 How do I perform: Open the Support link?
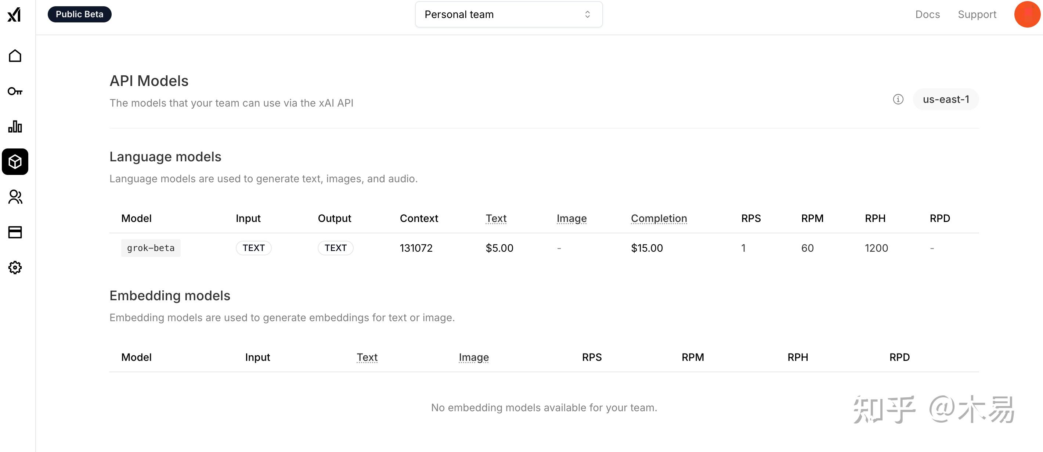coord(977,15)
